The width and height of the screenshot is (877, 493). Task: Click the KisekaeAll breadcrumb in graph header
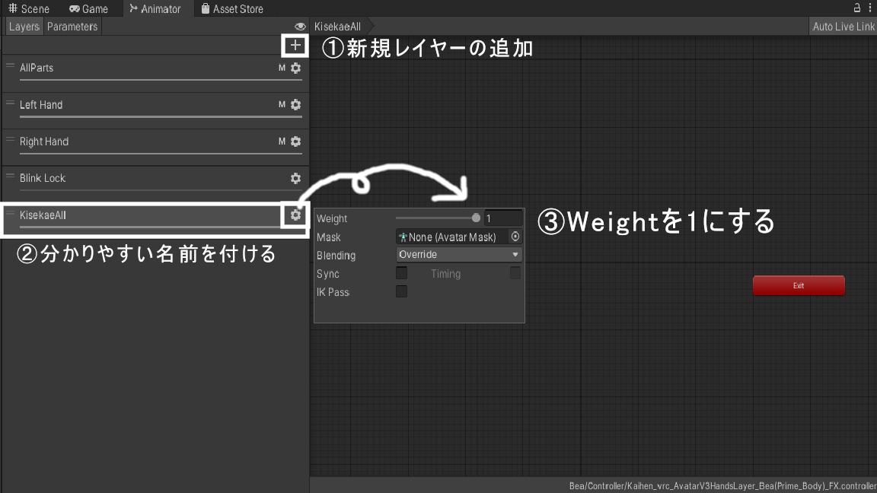[x=337, y=27]
